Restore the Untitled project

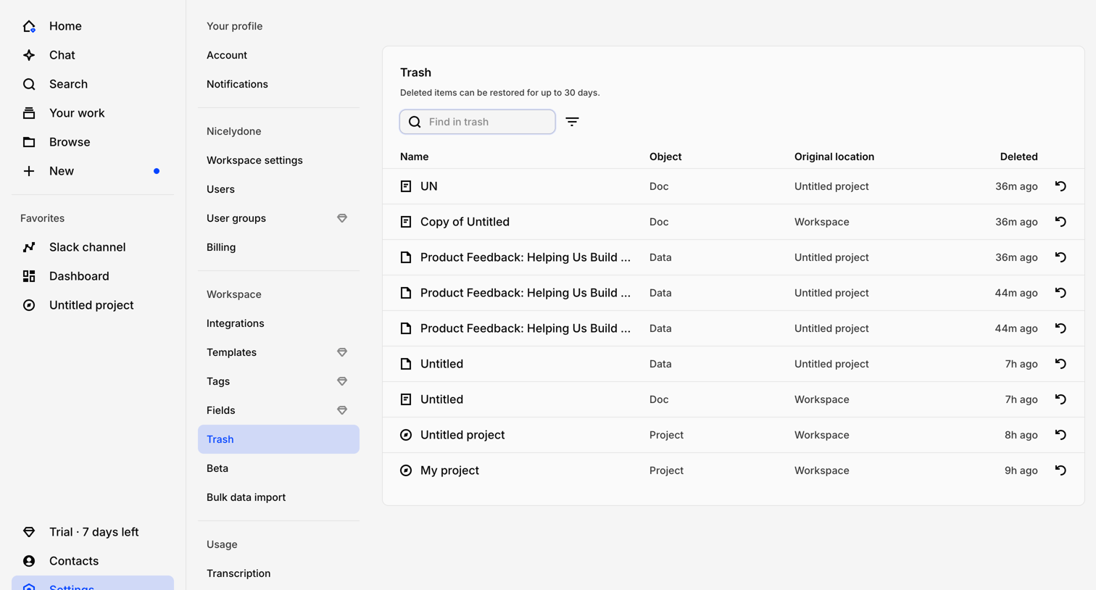tap(1060, 435)
